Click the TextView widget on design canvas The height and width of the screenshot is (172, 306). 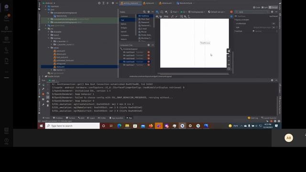coord(205,43)
